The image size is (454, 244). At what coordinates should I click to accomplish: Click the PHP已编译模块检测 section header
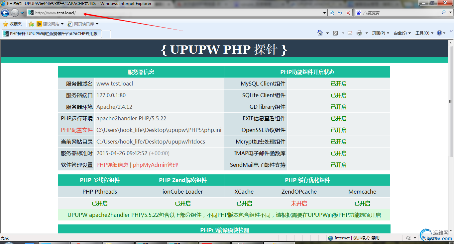coord(224,229)
